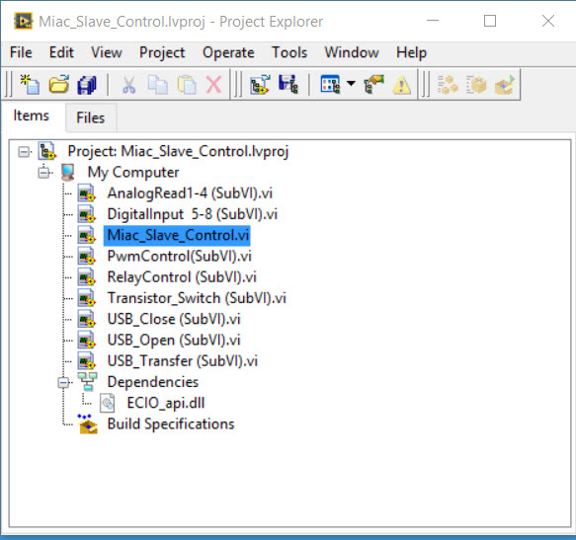The height and width of the screenshot is (540, 576).
Task: Click the Paste clipboard icon
Action: [187, 85]
